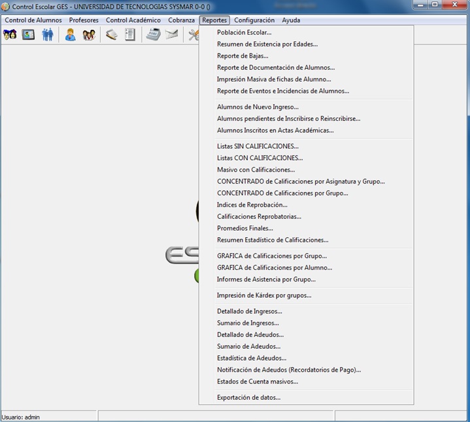The image size is (470, 422).
Task: Click the single teacher person icon
Action: point(70,35)
